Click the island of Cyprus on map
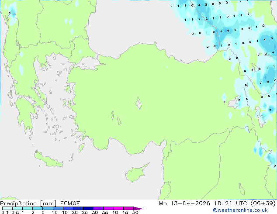 [136, 174]
